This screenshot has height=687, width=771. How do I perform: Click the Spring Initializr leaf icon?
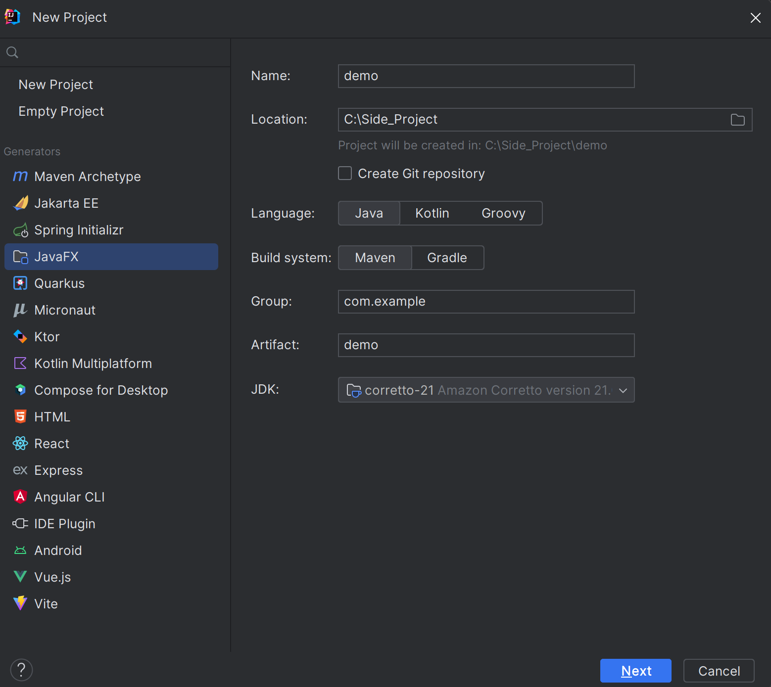20,230
